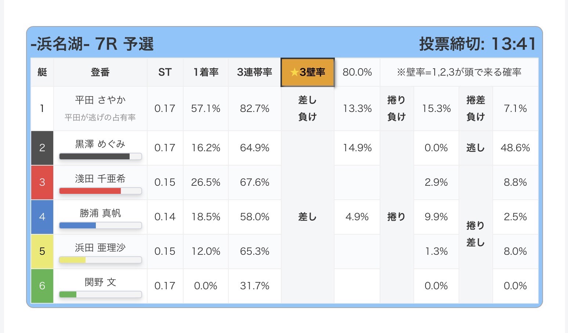
Task: Select the red boat 3 number cell
Action: (x=42, y=182)
